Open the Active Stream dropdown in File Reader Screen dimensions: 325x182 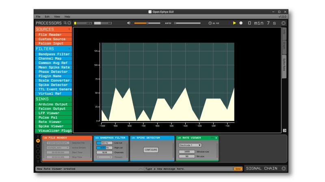coord(58,148)
